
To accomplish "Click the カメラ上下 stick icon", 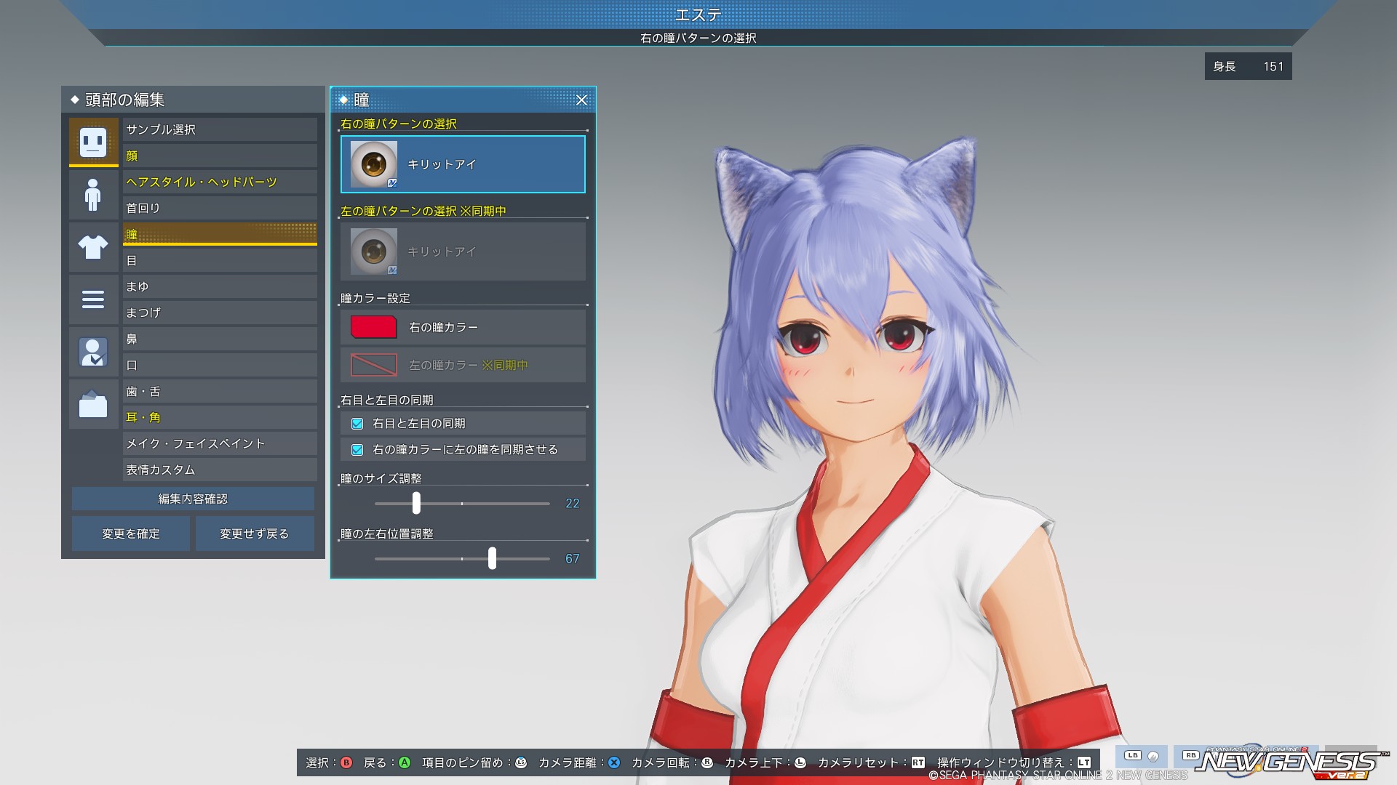I will tap(800, 762).
